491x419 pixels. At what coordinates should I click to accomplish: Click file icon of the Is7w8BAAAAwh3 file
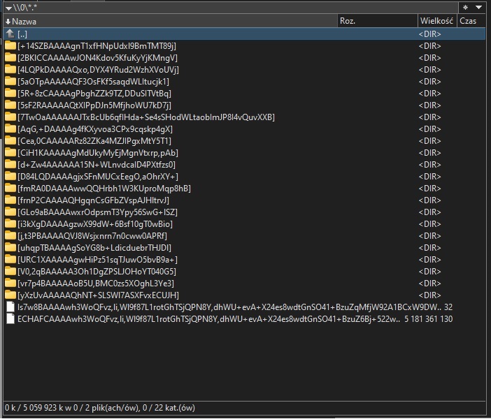(x=10, y=307)
